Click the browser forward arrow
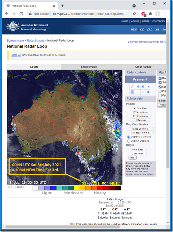 pos(14,14)
